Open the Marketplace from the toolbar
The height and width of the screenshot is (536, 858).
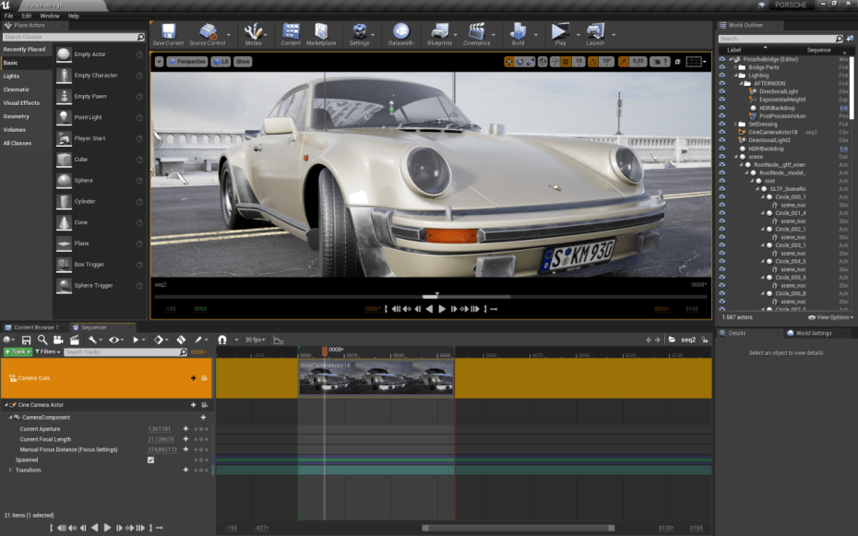click(321, 32)
